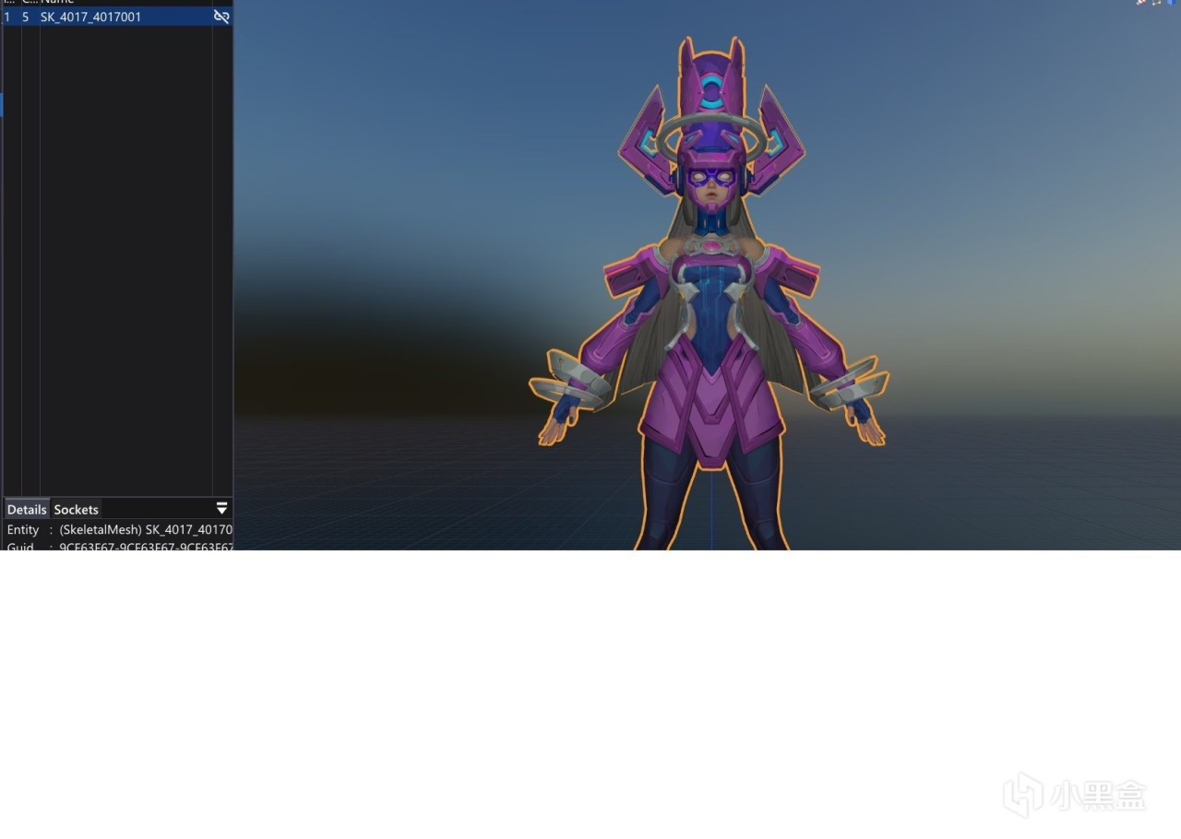Click index cell "1" of the SK_4017_4017001 row
Viewport: 1181px width, 839px height.
7,17
